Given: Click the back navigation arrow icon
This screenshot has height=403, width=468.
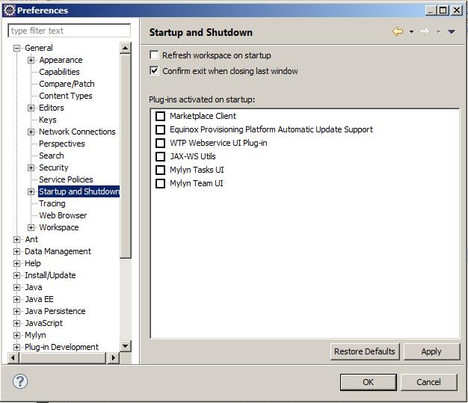Looking at the screenshot, I should click(398, 32).
